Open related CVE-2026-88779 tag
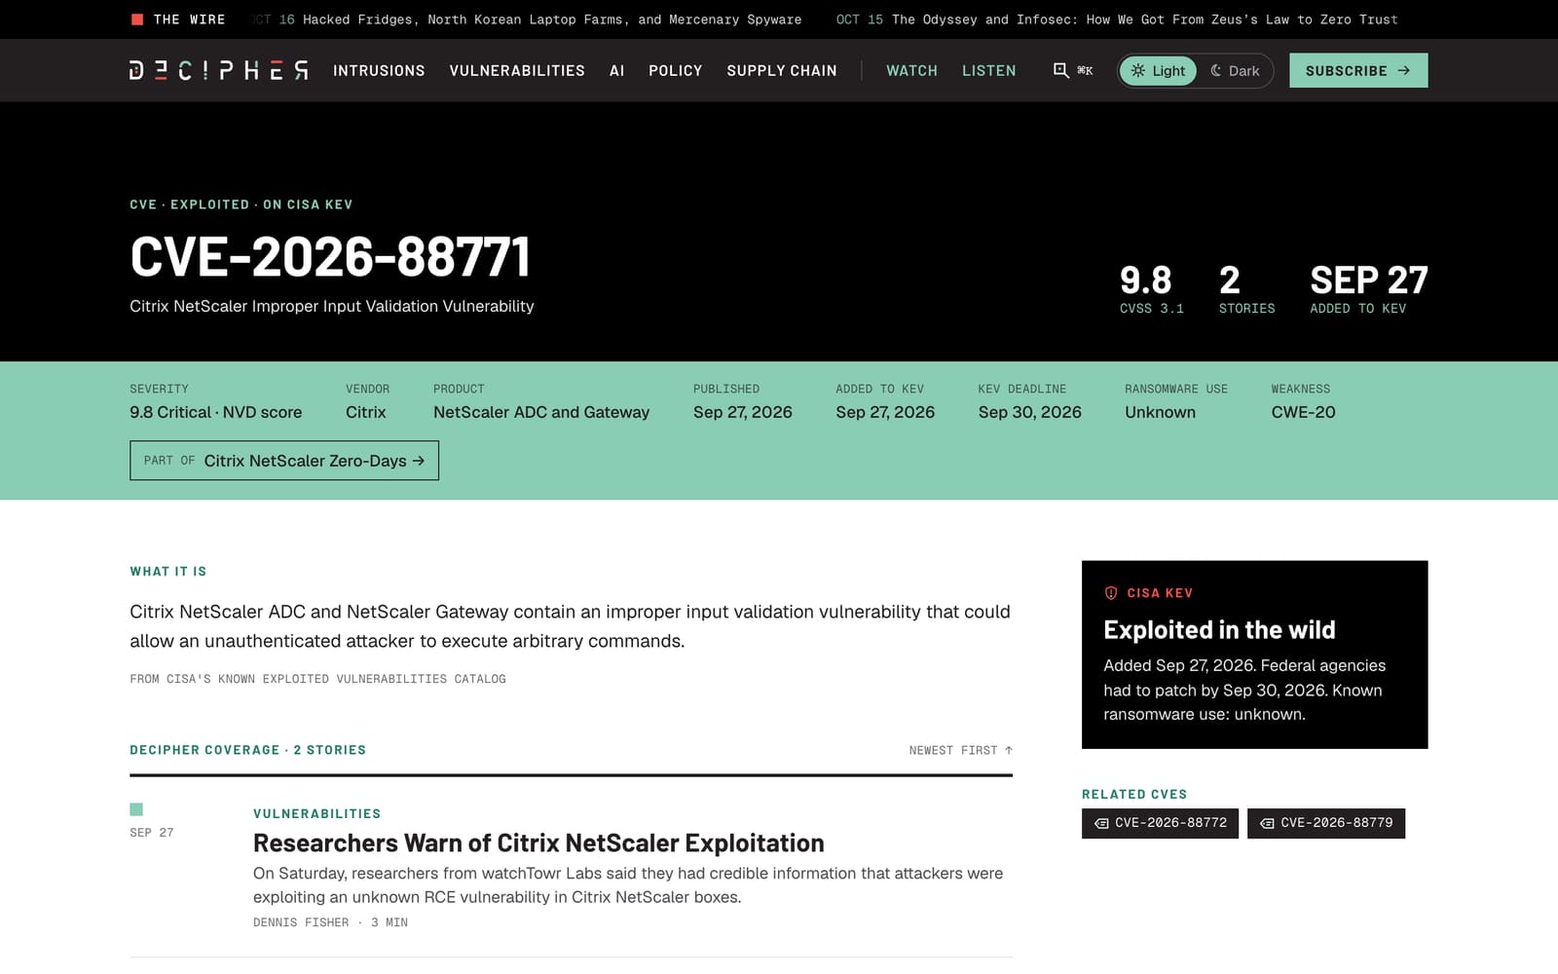The height and width of the screenshot is (974, 1558). [x=1326, y=823]
